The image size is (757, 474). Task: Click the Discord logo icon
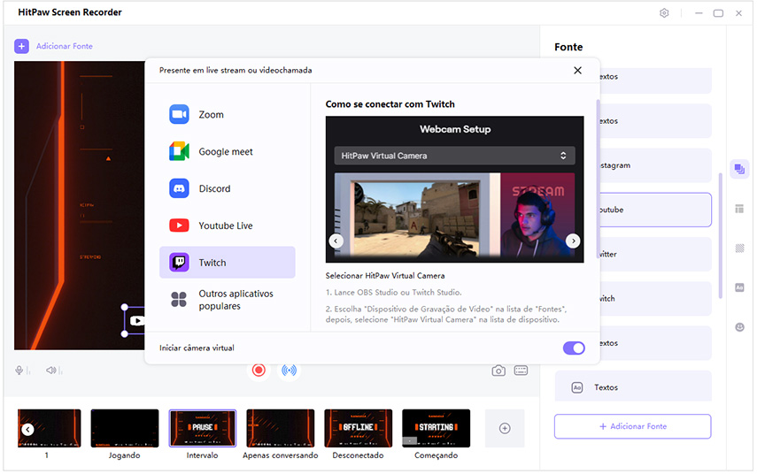tap(179, 188)
